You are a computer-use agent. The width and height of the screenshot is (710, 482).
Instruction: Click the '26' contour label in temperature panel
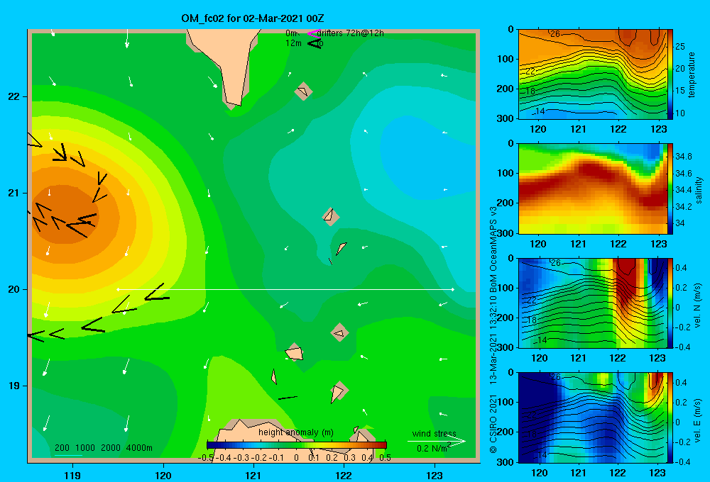(x=555, y=34)
